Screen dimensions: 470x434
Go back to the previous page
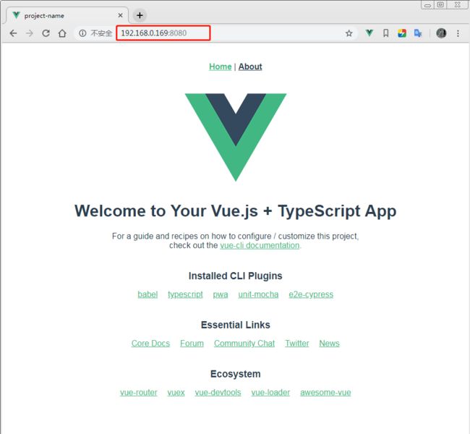point(13,33)
